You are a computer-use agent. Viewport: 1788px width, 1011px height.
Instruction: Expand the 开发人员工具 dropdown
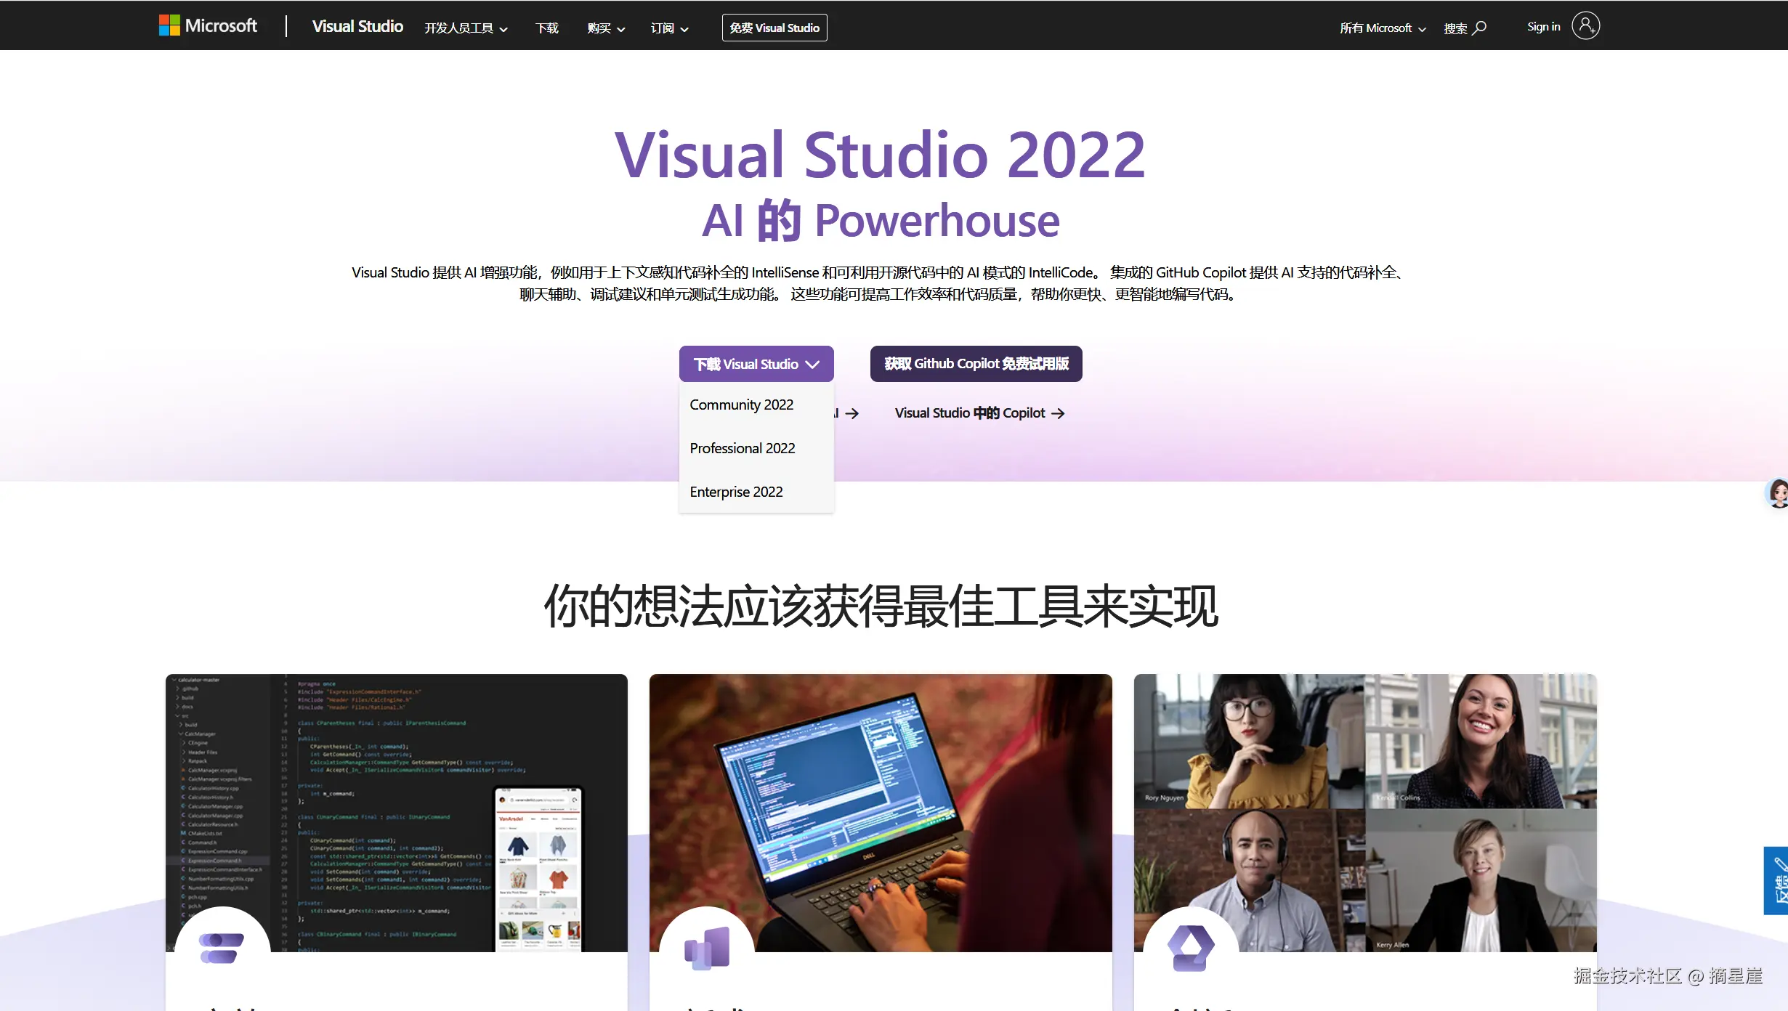466,27
